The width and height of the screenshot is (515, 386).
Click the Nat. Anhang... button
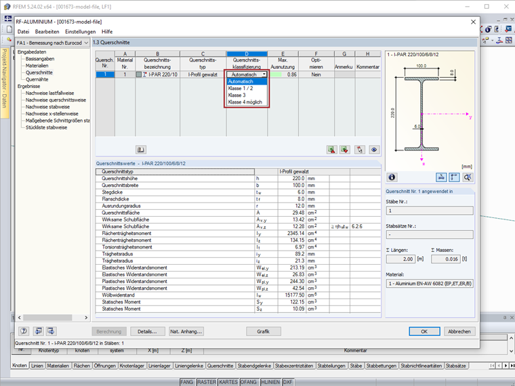pyautogui.click(x=186, y=331)
